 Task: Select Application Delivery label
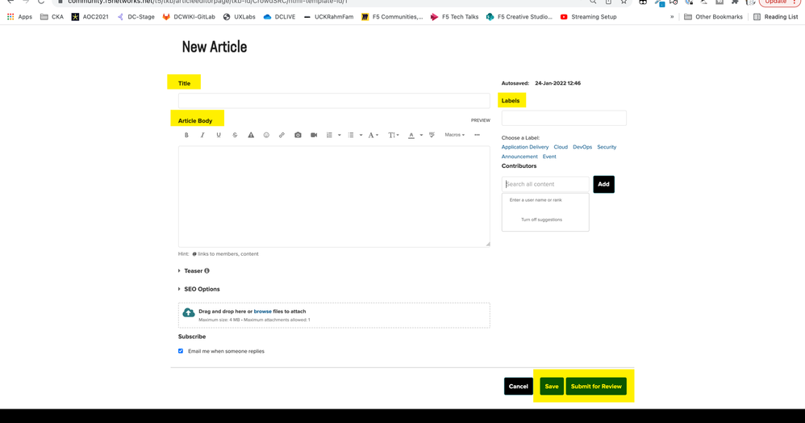(524, 147)
